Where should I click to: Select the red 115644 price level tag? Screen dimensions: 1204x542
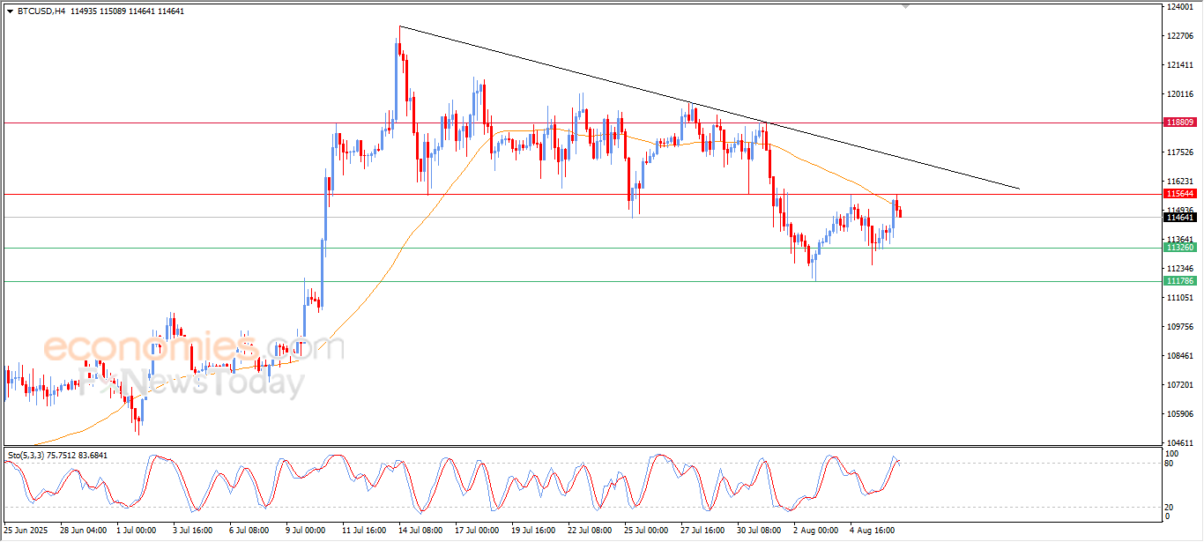click(x=1179, y=194)
